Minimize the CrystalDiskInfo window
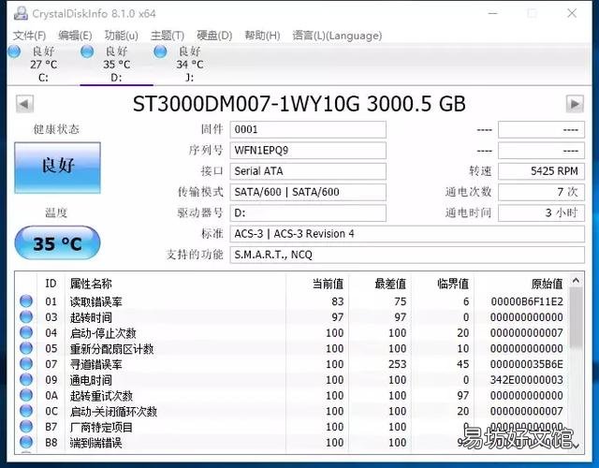This screenshot has width=599, height=468. [x=493, y=13]
